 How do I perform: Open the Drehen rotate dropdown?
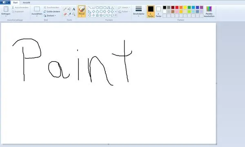(x=50, y=16)
